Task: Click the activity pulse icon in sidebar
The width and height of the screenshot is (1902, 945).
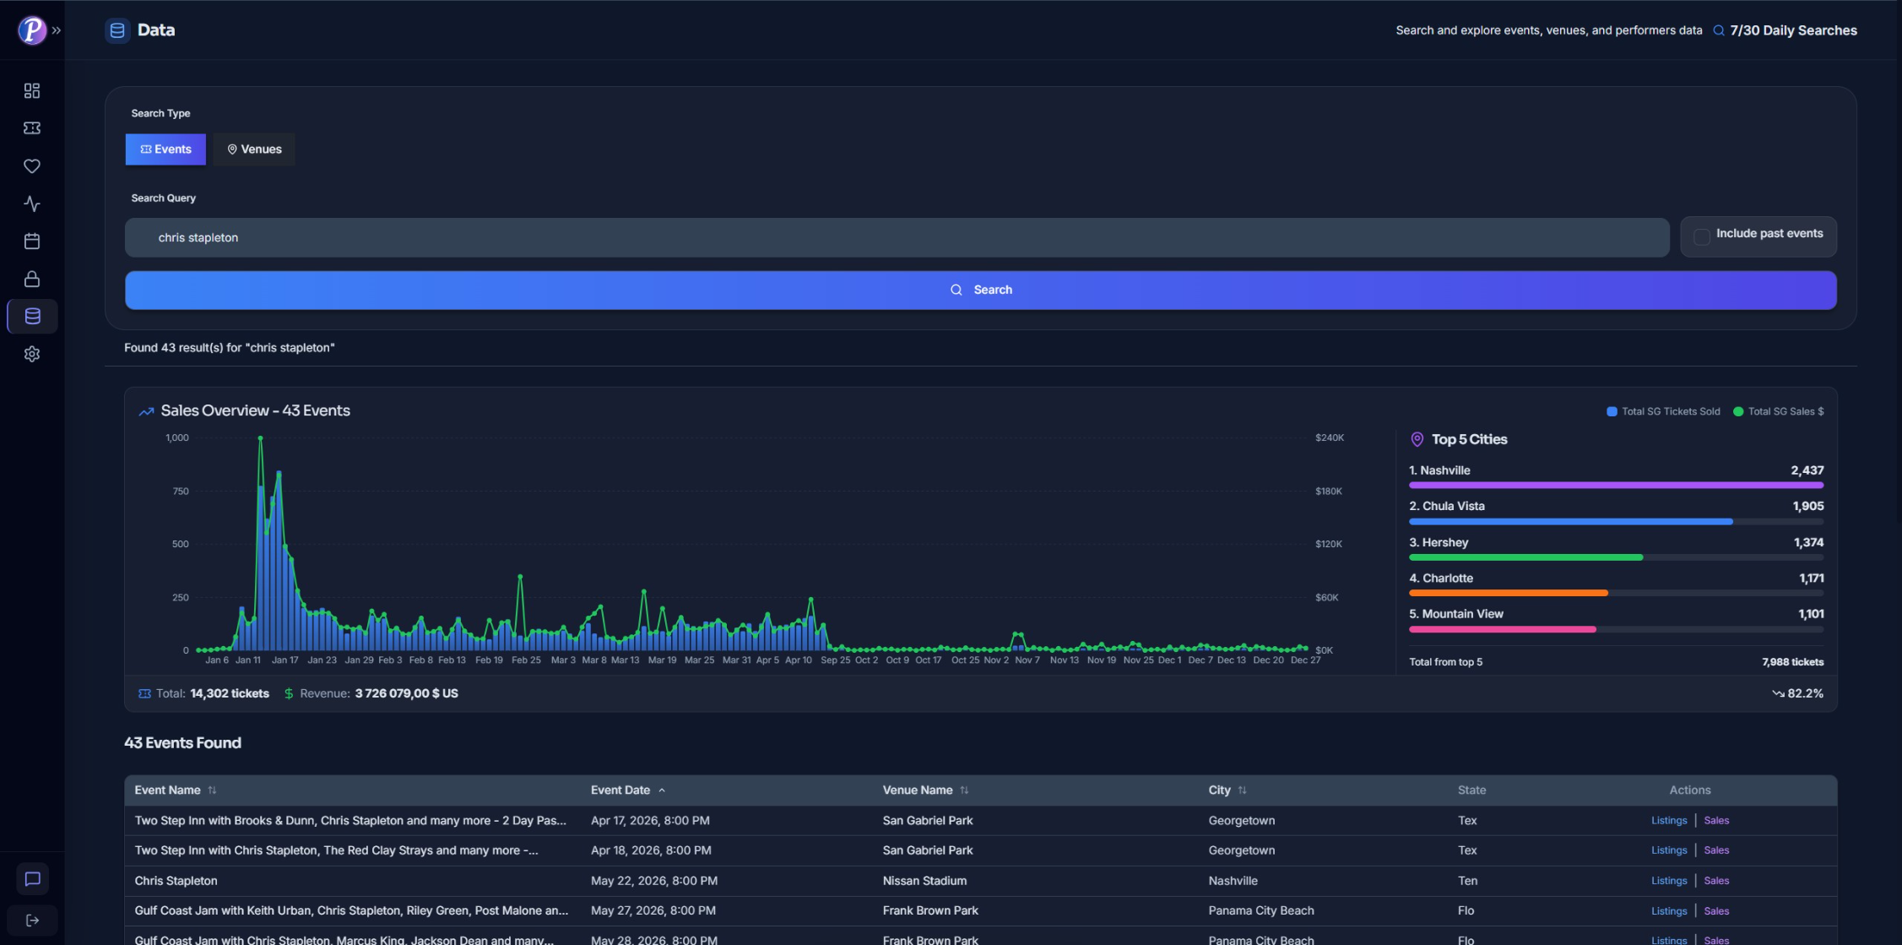Action: point(31,204)
